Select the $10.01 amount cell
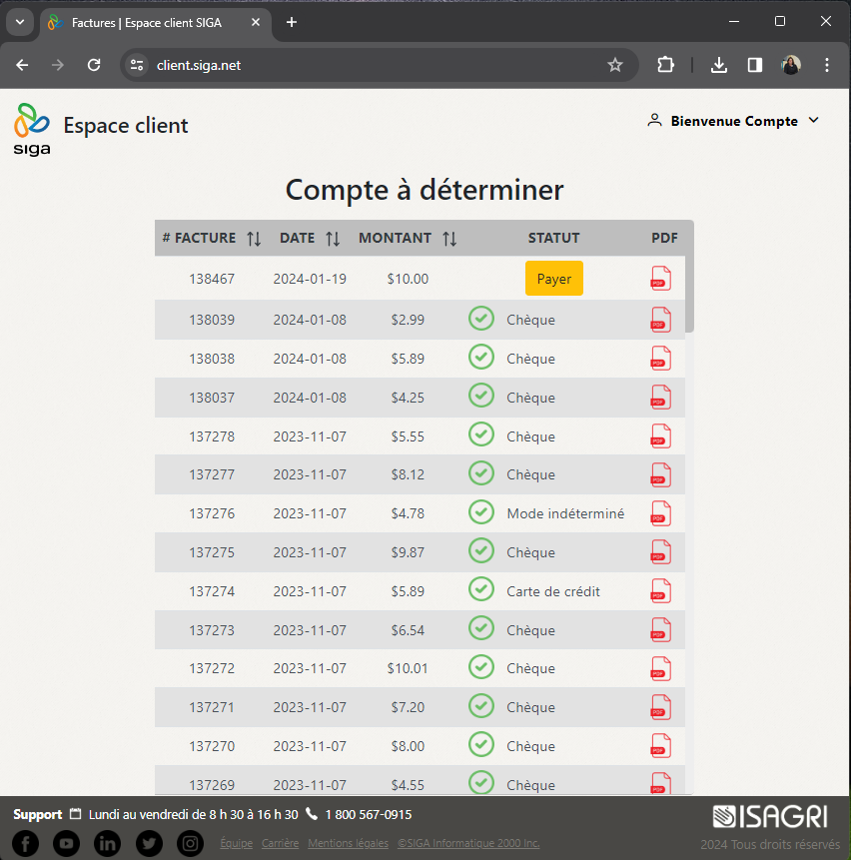851x860 pixels. click(x=408, y=668)
